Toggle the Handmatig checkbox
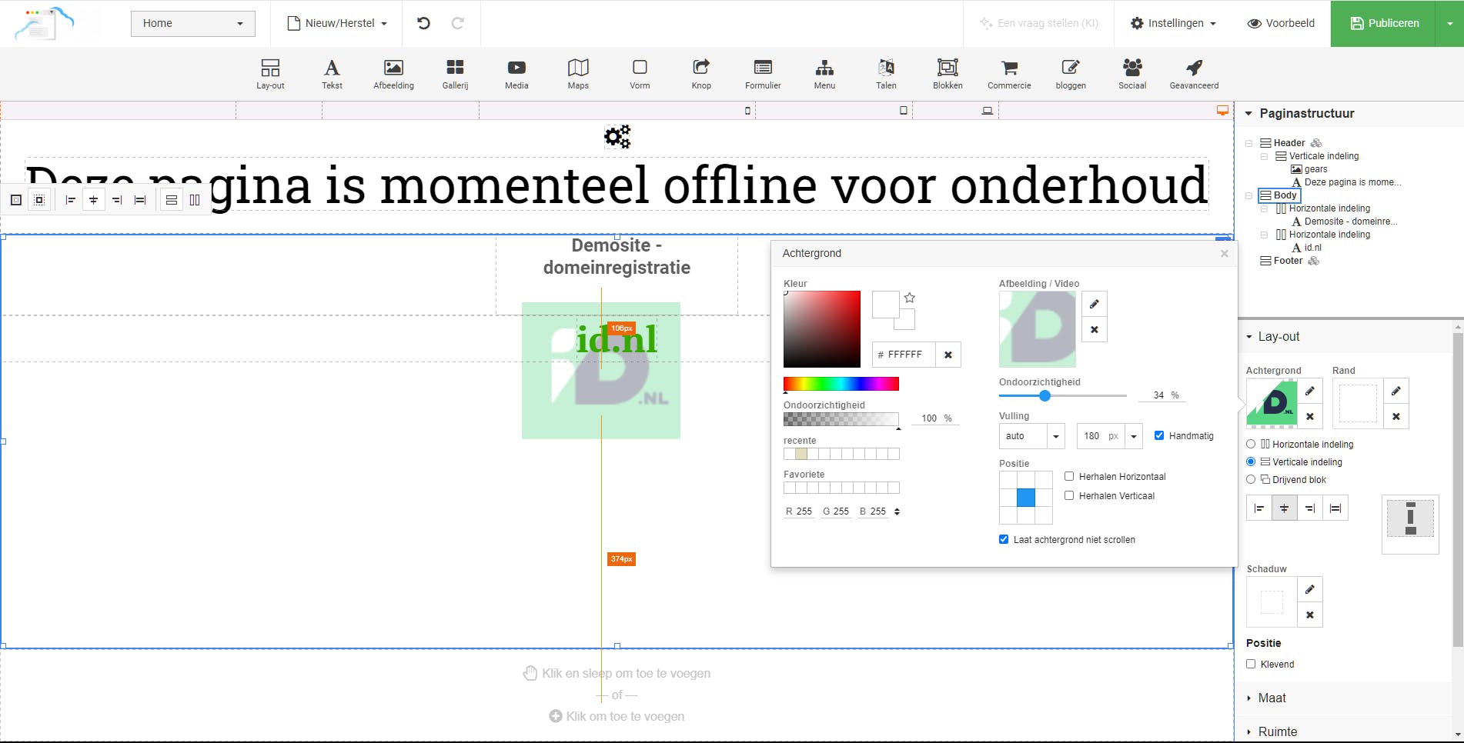1464x743 pixels. 1159,435
